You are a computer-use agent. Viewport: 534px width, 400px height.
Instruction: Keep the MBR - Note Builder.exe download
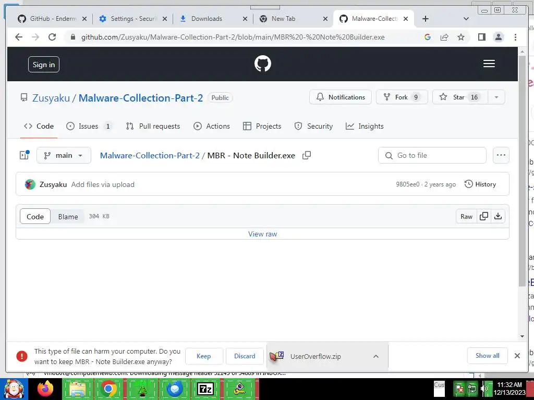point(204,356)
